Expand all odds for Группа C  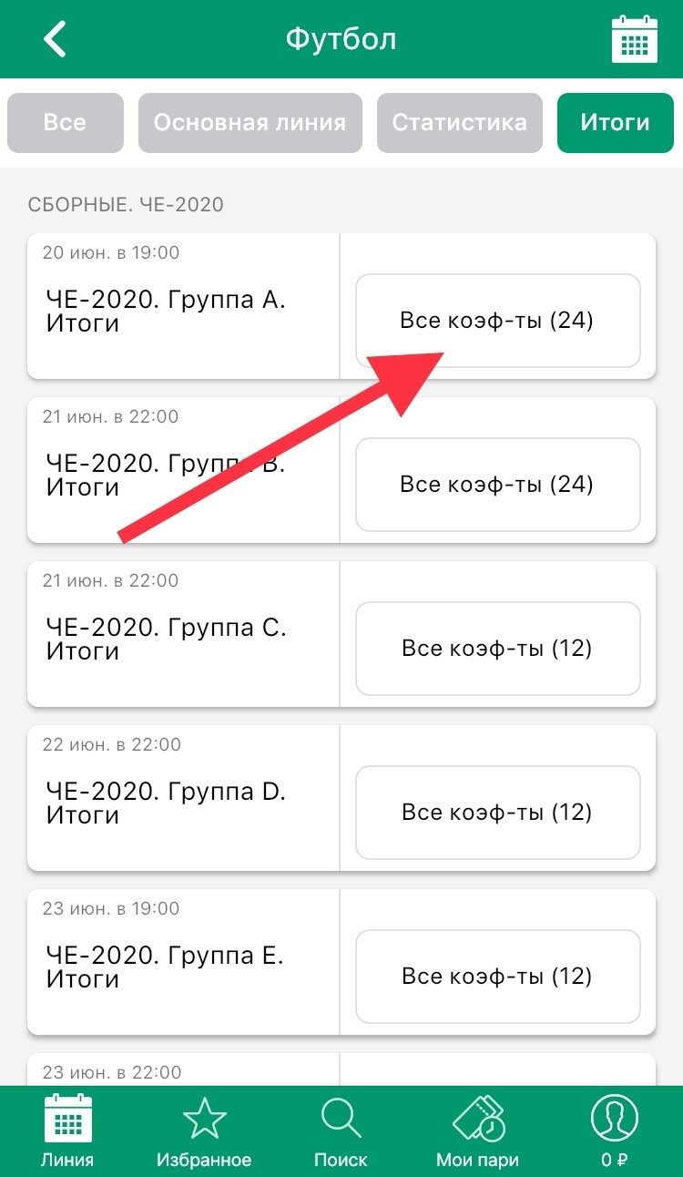point(497,648)
